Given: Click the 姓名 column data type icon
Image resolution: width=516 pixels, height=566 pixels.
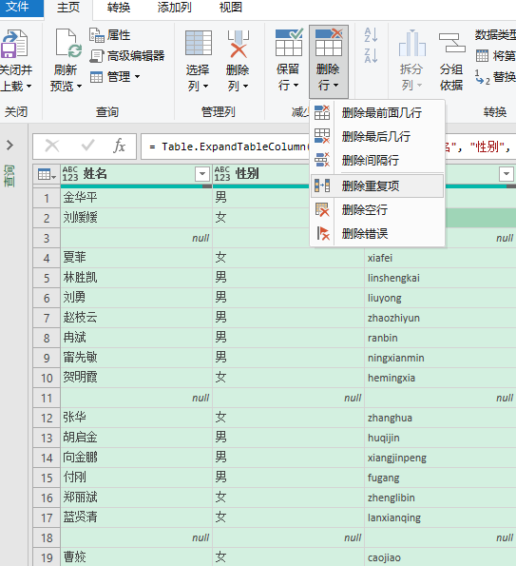Looking at the screenshot, I should (70, 174).
